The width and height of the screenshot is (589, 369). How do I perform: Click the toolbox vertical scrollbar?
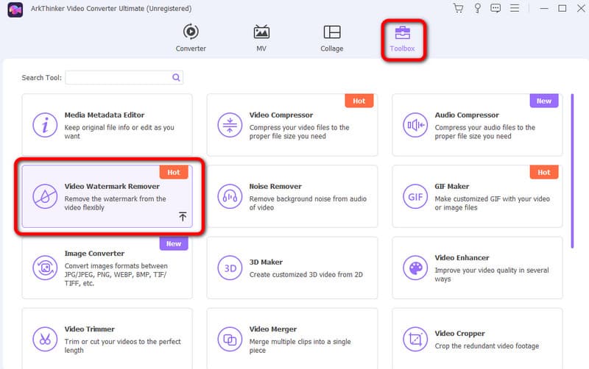pyautogui.click(x=572, y=171)
